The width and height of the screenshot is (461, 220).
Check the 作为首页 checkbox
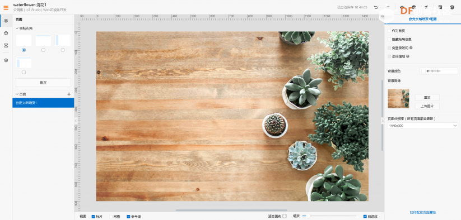pyautogui.click(x=389, y=31)
